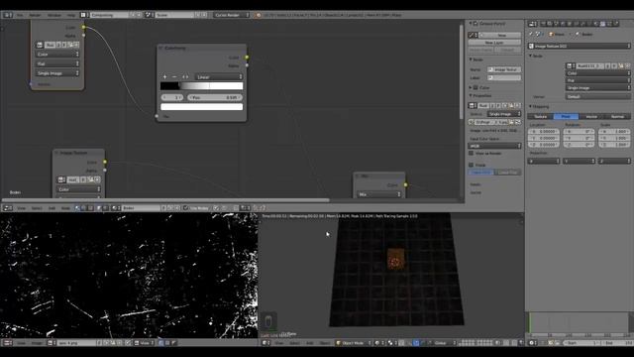Viewport: 634px width, 357px height.
Task: Click the New Layer button
Action: pyautogui.click(x=494, y=43)
